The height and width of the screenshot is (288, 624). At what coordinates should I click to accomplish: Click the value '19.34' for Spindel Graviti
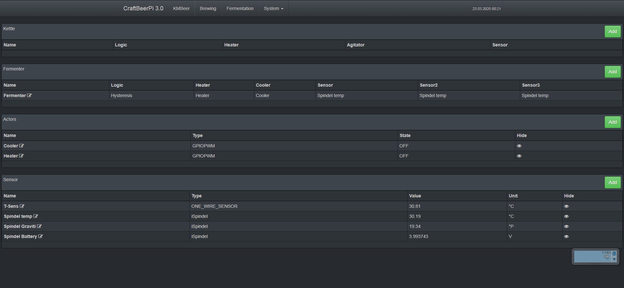coord(415,226)
